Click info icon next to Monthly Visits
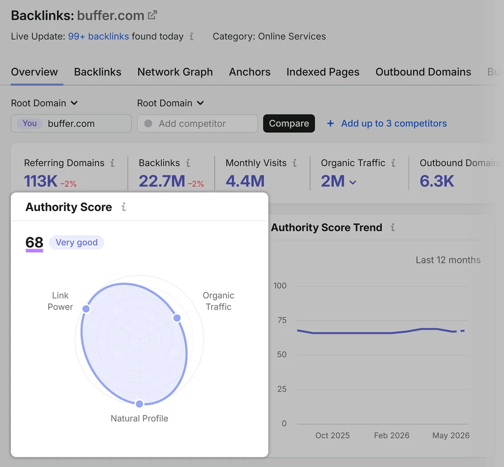504x467 pixels. pos(295,163)
